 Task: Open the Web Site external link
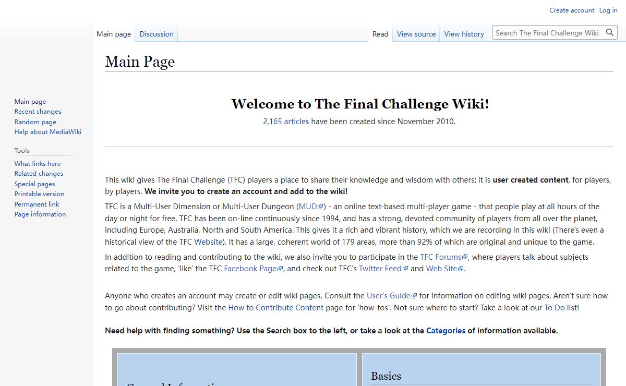click(x=444, y=269)
